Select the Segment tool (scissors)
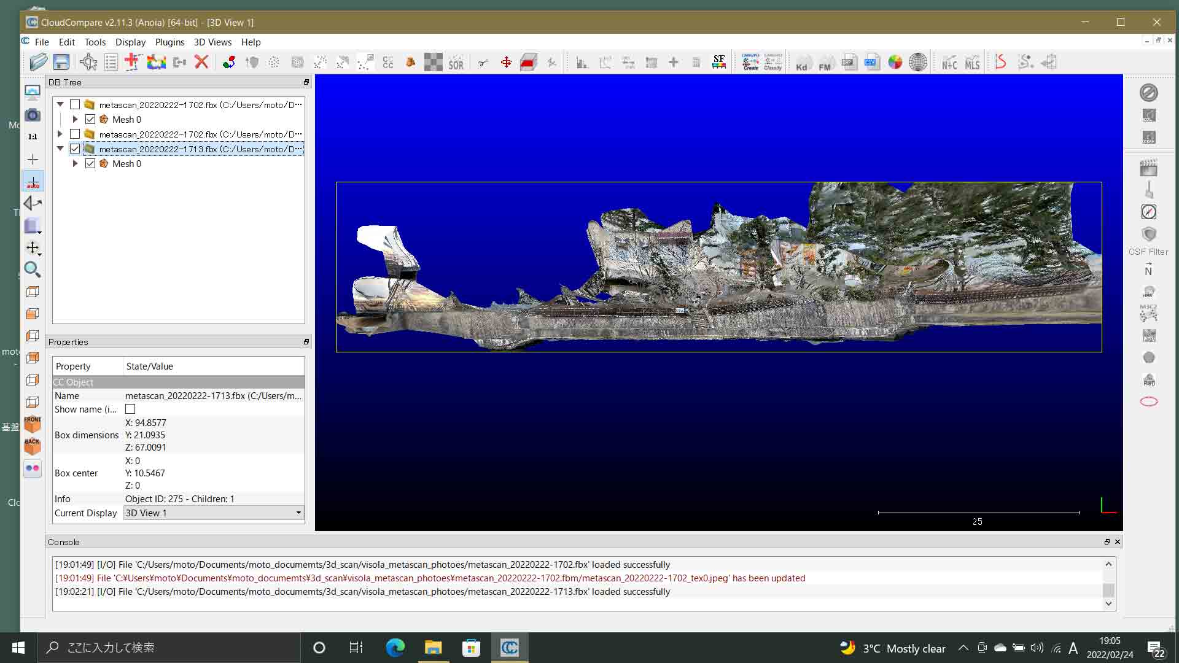Image resolution: width=1179 pixels, height=663 pixels. coord(483,62)
